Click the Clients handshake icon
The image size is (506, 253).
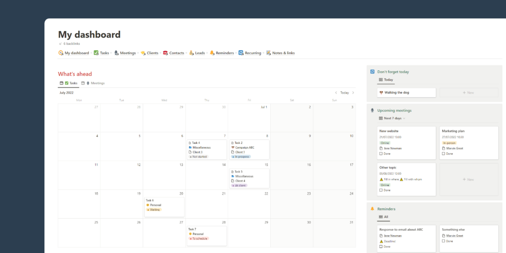pos(143,53)
